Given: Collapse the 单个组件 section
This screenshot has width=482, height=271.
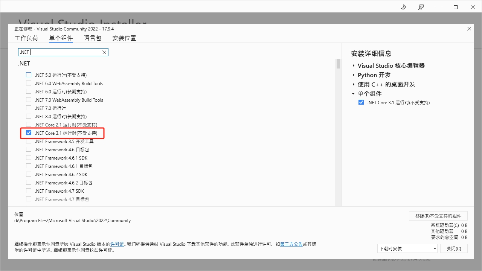Looking at the screenshot, I should pyautogui.click(x=354, y=94).
